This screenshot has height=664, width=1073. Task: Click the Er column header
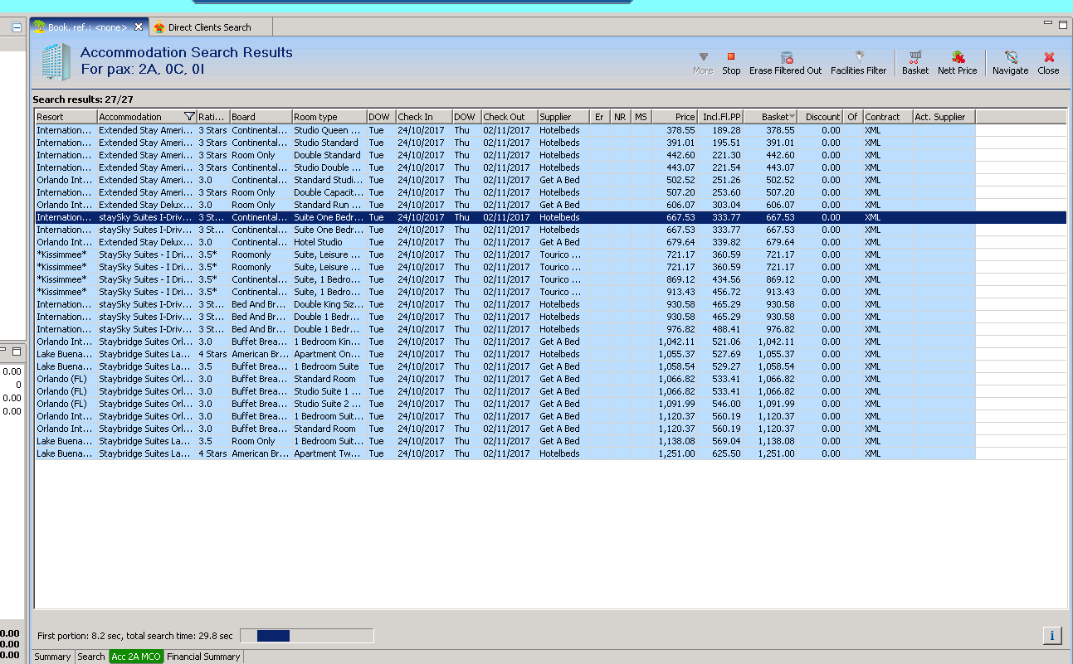[599, 117]
